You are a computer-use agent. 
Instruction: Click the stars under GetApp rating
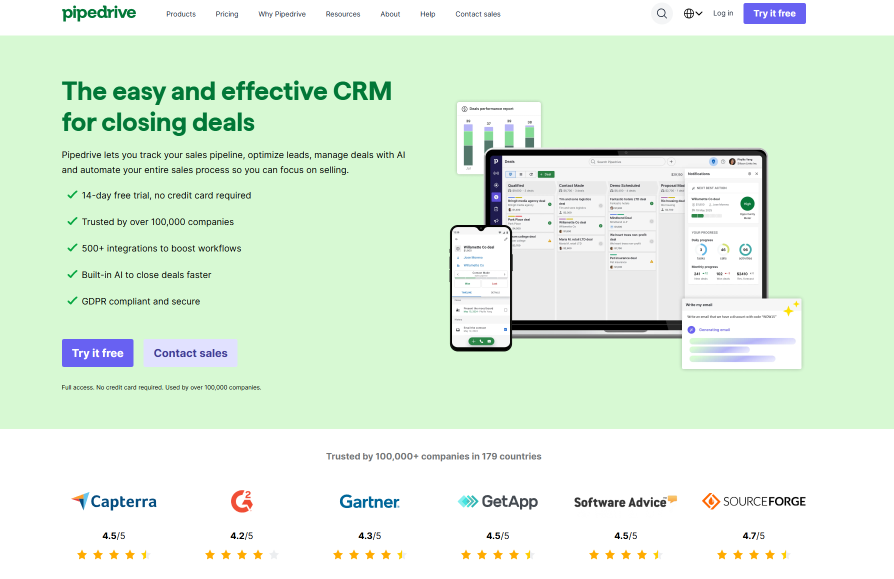498,554
